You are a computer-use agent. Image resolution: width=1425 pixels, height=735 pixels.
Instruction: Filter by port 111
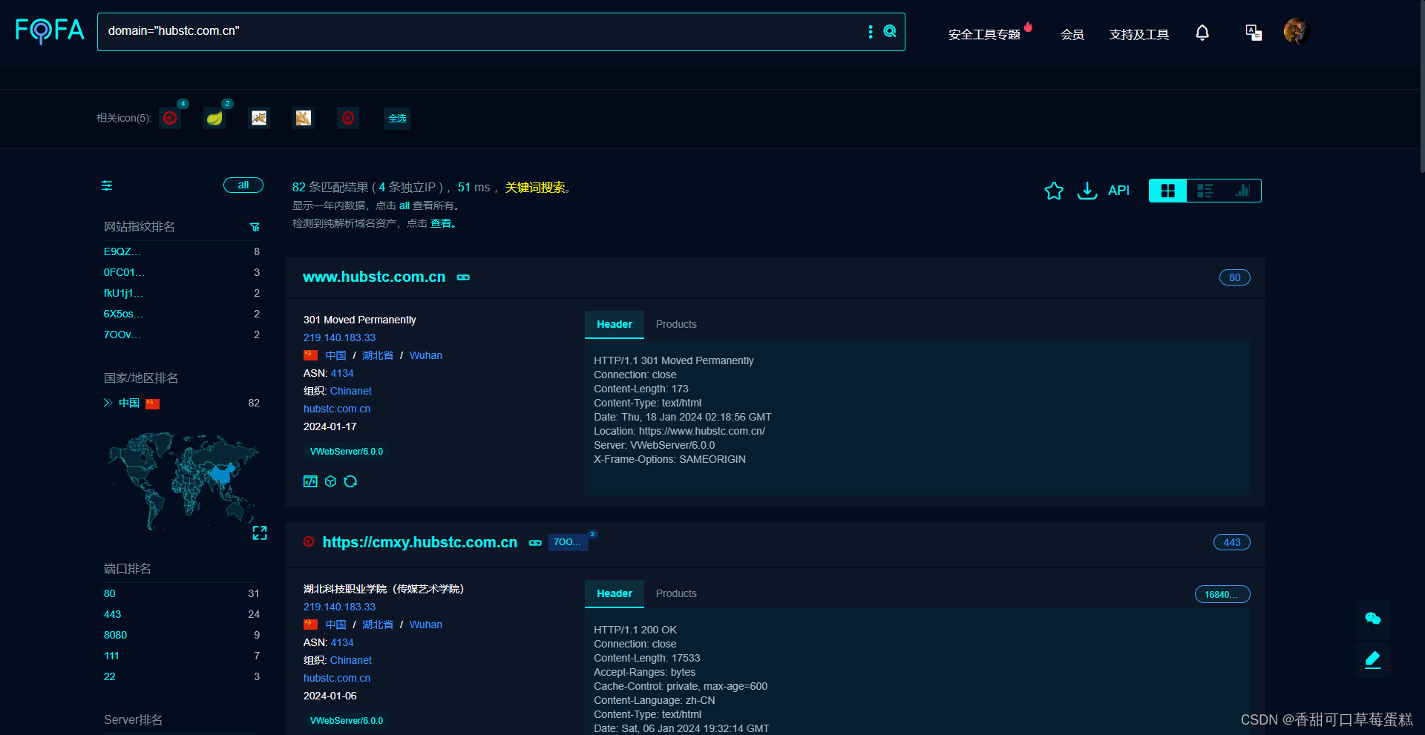click(x=111, y=656)
